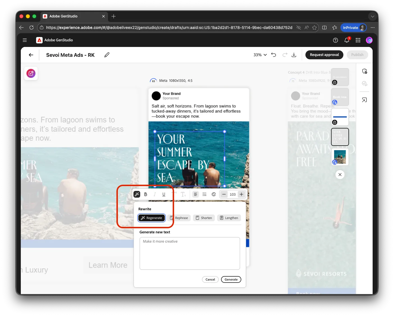The height and width of the screenshot is (316, 394).
Task: Click Request approval
Action: pyautogui.click(x=324, y=55)
